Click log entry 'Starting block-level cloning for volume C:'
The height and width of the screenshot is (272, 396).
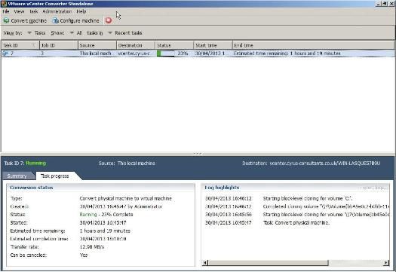pos(308,198)
